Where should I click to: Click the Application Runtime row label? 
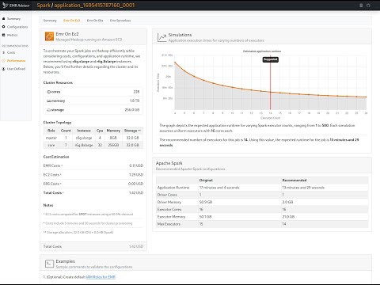173,188
